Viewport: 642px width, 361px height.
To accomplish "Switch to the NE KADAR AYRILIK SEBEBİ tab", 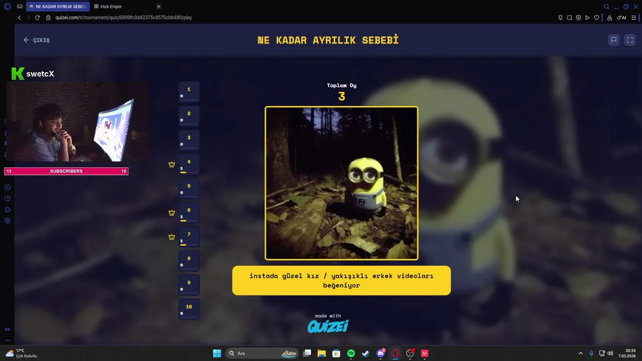I will (x=57, y=7).
